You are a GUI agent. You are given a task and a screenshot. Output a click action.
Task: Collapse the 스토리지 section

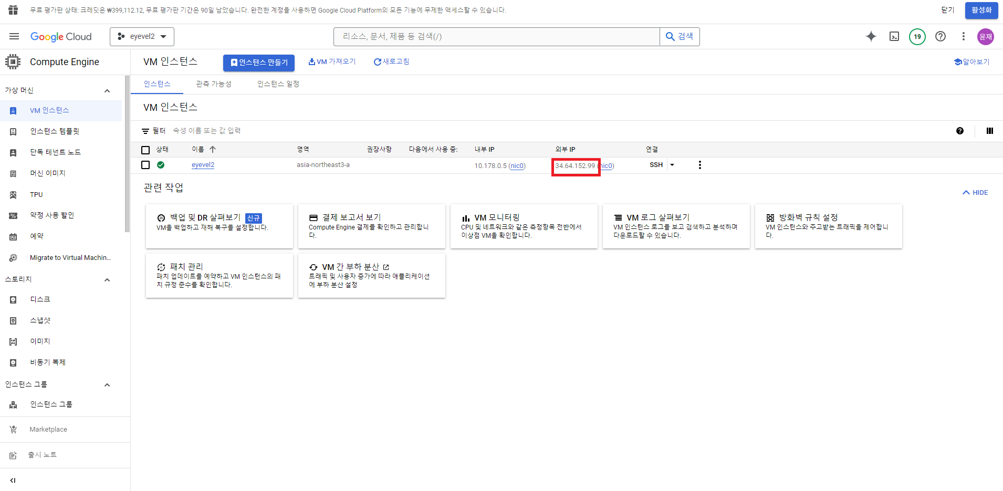pyautogui.click(x=107, y=279)
